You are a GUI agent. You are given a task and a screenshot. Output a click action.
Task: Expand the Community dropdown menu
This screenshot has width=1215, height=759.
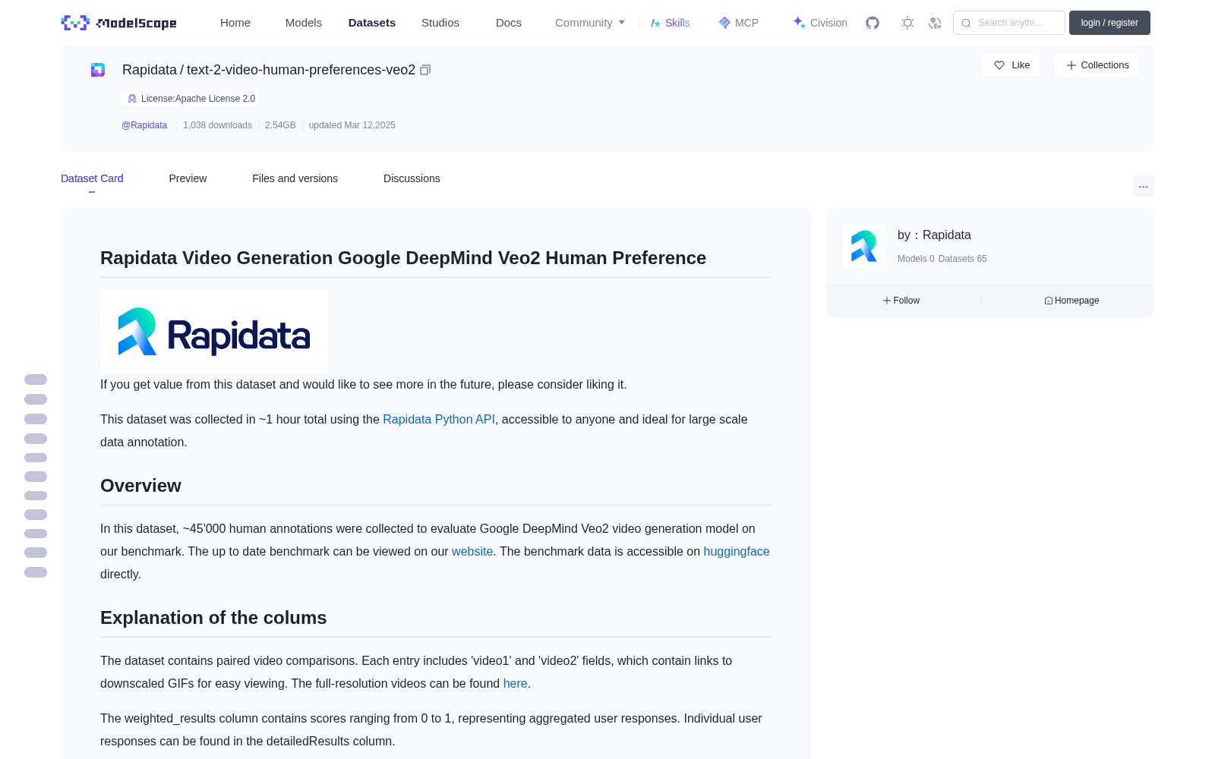(590, 23)
